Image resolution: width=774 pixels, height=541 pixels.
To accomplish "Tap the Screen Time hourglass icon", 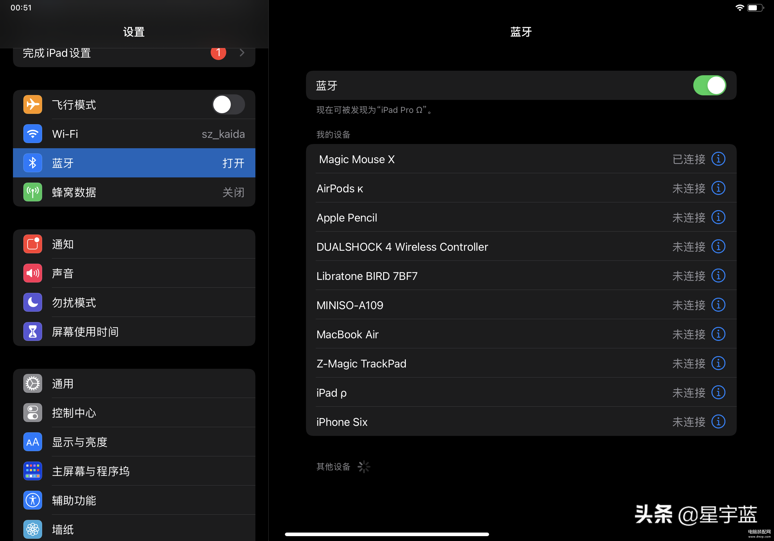I will [33, 331].
